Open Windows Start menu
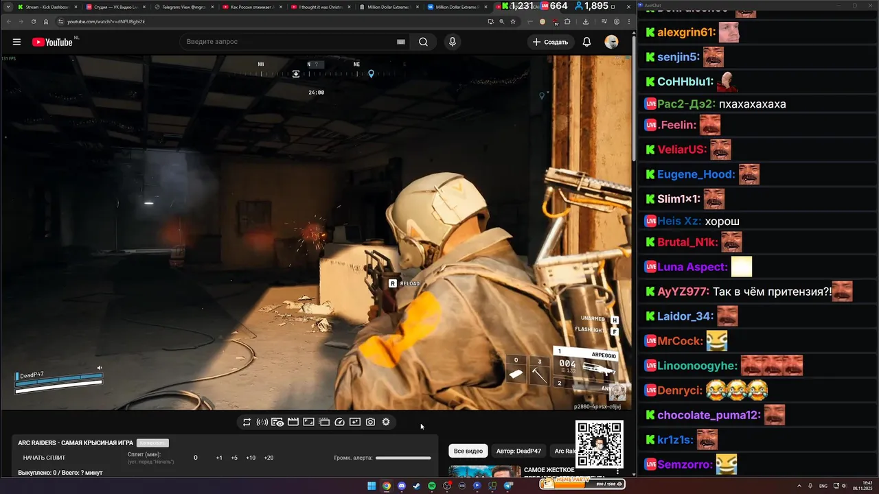This screenshot has height=494, width=879. tap(372, 486)
